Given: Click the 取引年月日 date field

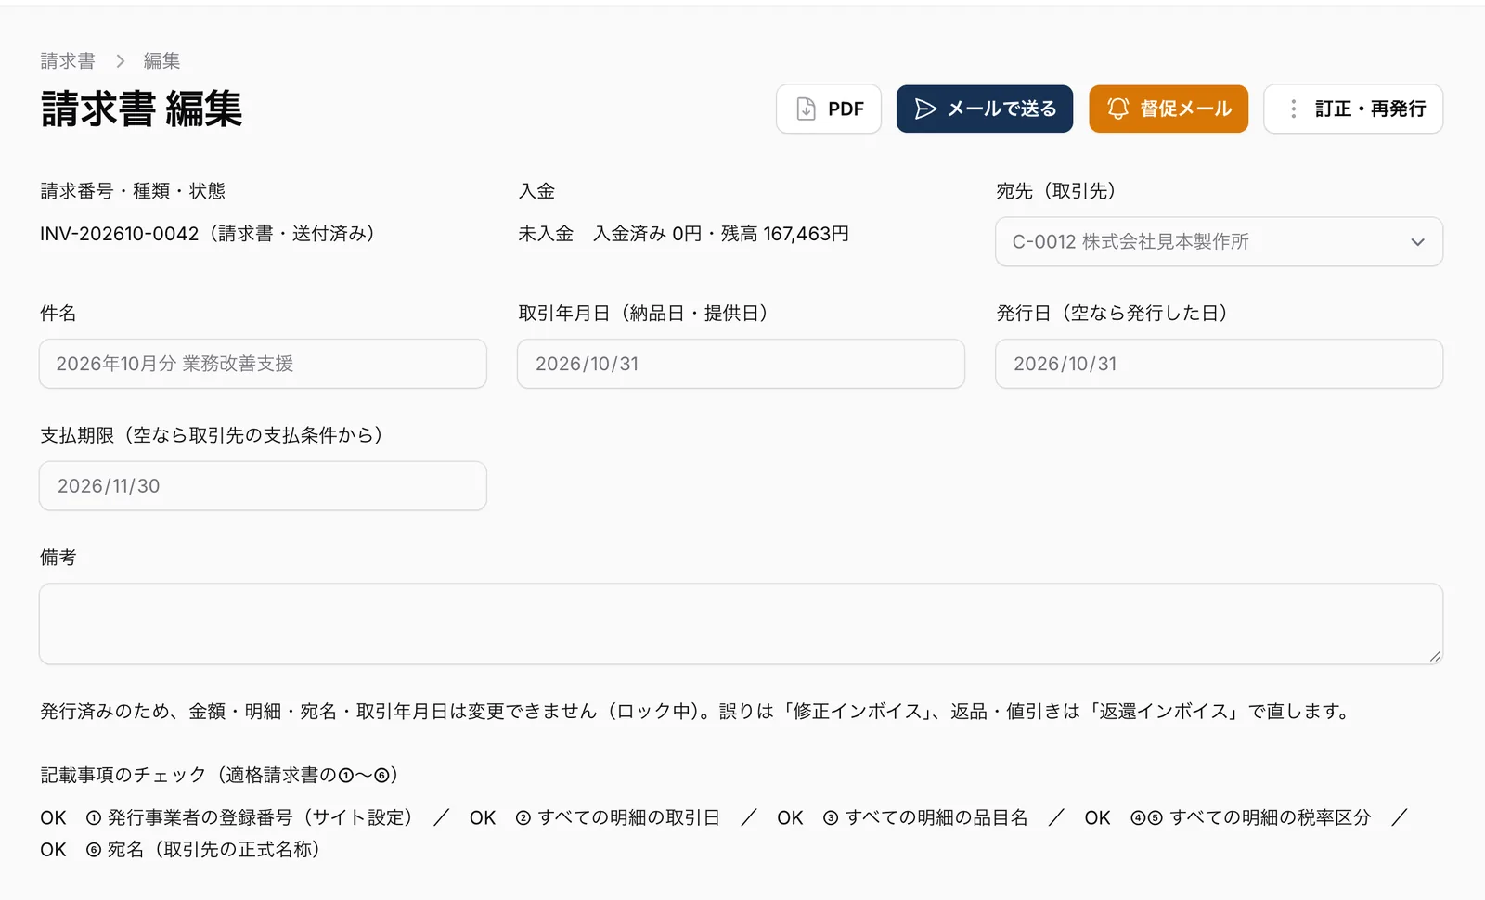Looking at the screenshot, I should point(741,364).
